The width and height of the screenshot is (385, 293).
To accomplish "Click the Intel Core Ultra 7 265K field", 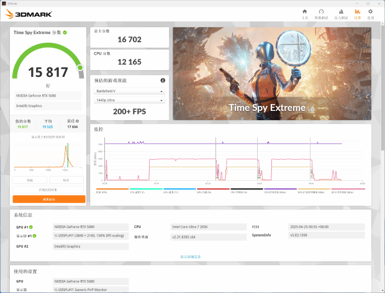I will (x=208, y=227).
